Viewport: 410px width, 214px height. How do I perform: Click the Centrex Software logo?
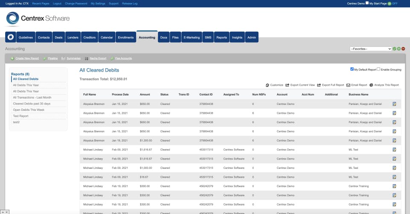38,18
